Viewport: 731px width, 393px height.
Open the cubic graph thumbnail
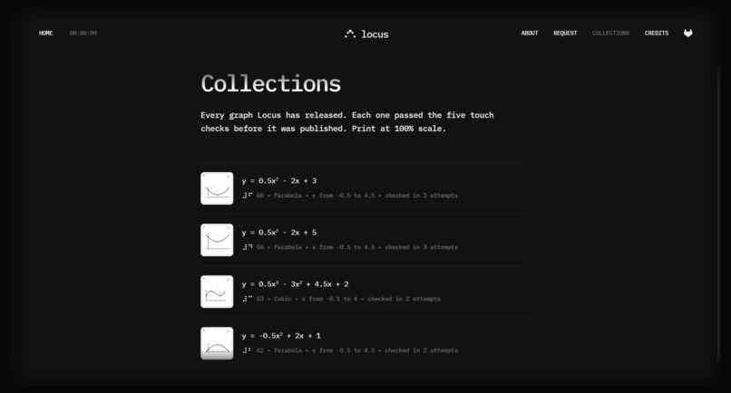pyautogui.click(x=217, y=292)
